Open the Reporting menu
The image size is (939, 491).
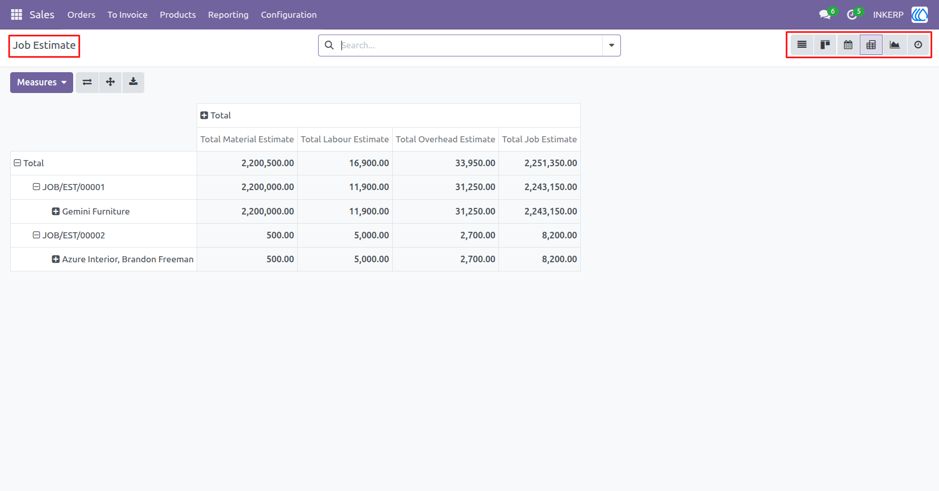point(228,15)
